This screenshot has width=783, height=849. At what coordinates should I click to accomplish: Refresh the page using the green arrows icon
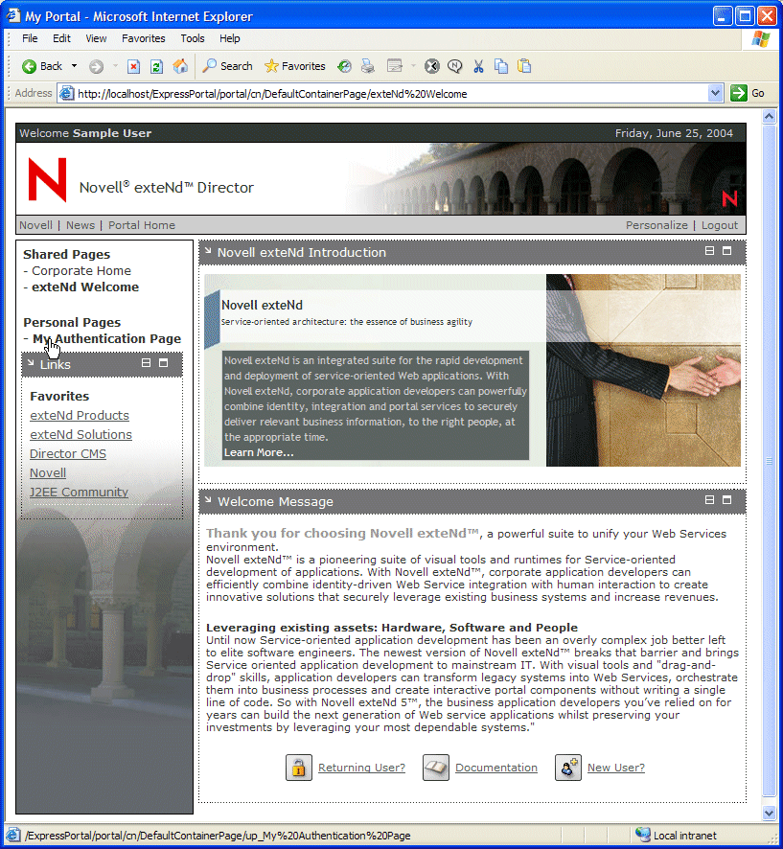coord(156,66)
